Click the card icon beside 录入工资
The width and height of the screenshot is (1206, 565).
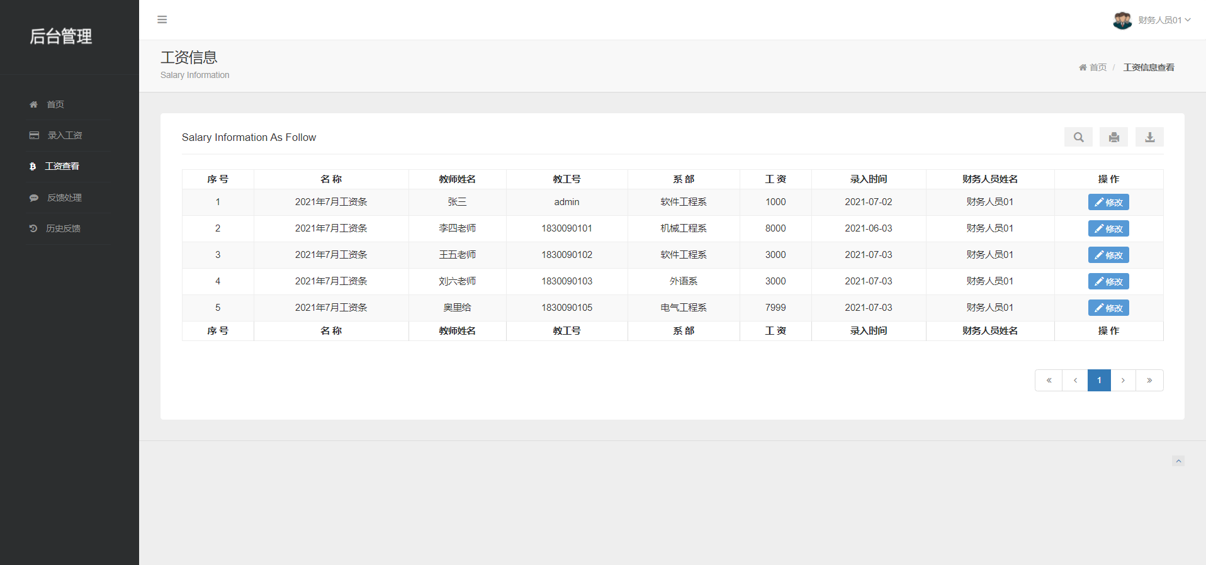coord(34,135)
